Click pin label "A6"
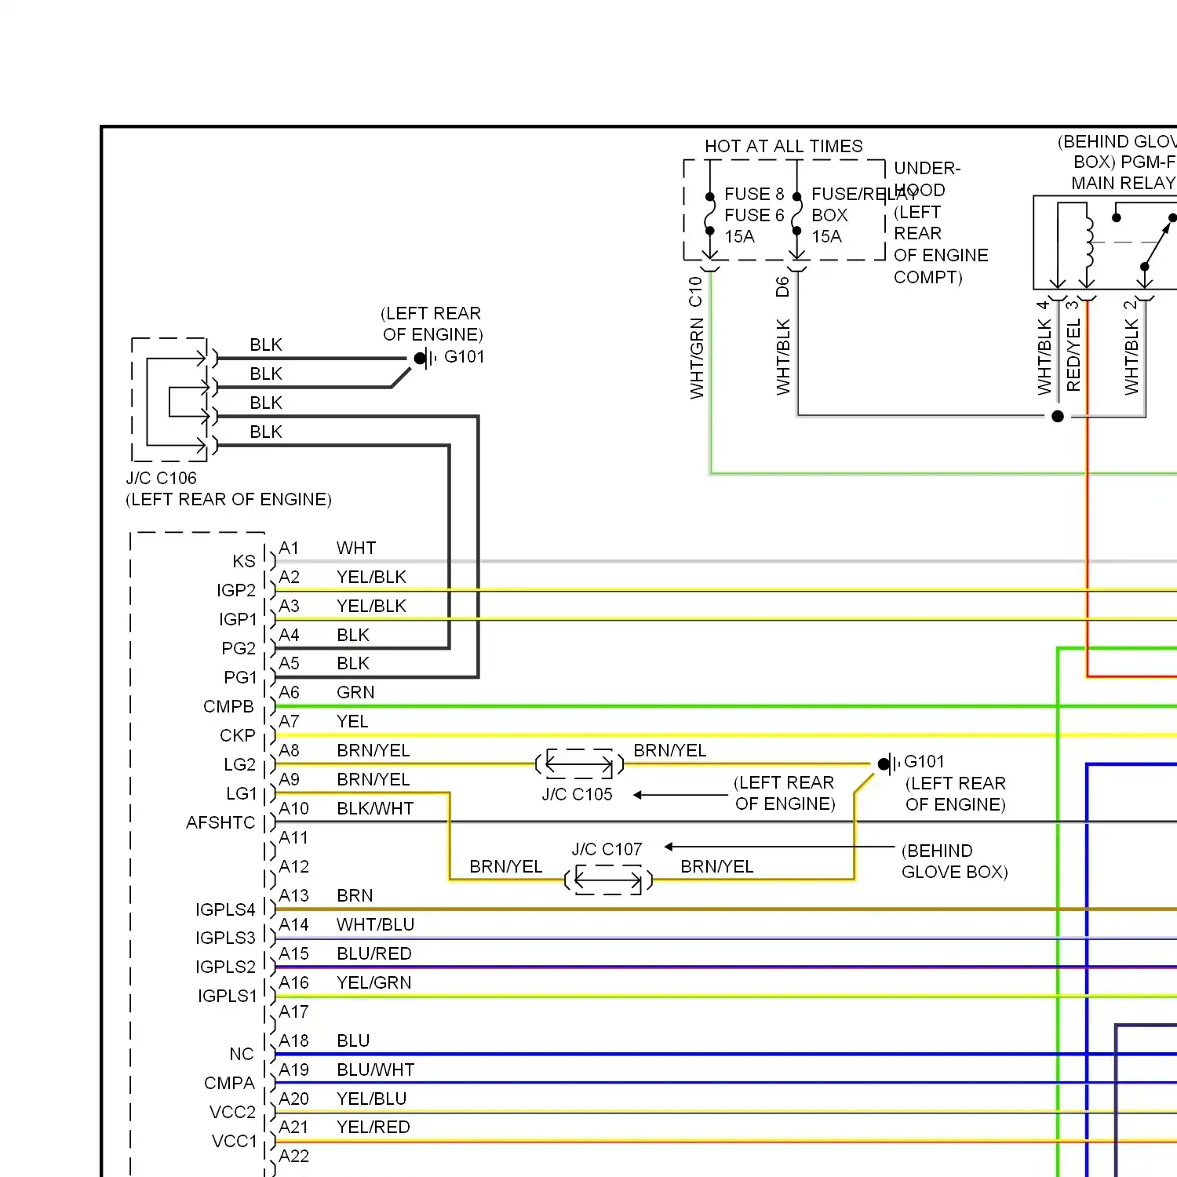 (289, 692)
